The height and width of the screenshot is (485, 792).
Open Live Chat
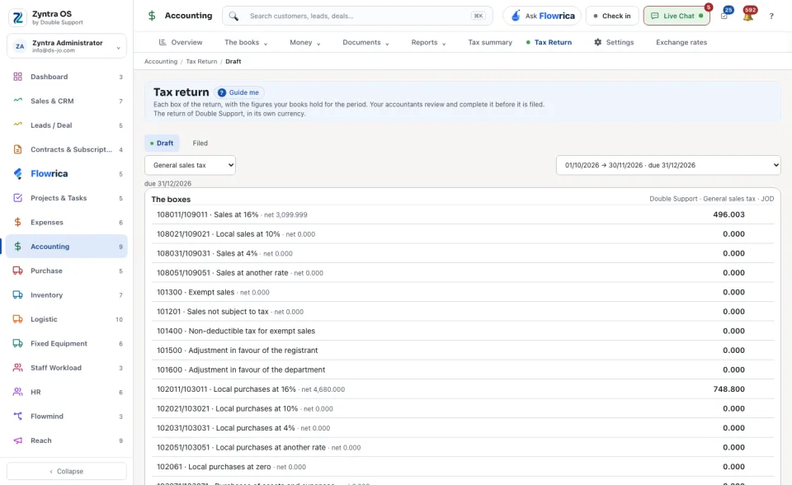676,16
